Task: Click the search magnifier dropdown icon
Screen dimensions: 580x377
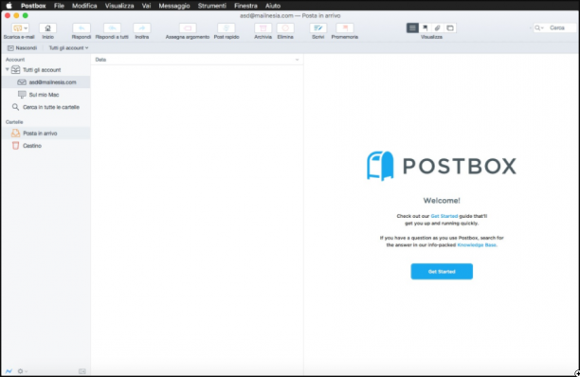Action: coord(539,28)
